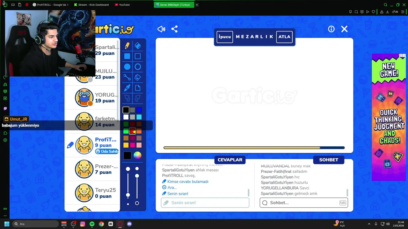Click the Windows taskbar search box

[36, 224]
